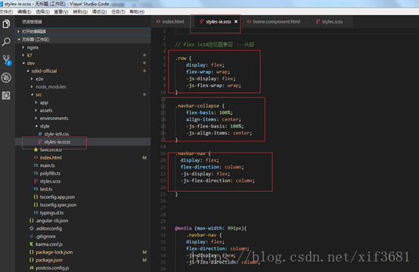The width and height of the screenshot is (419, 272).
Task: Open package.json file
Action: click(x=83, y=260)
